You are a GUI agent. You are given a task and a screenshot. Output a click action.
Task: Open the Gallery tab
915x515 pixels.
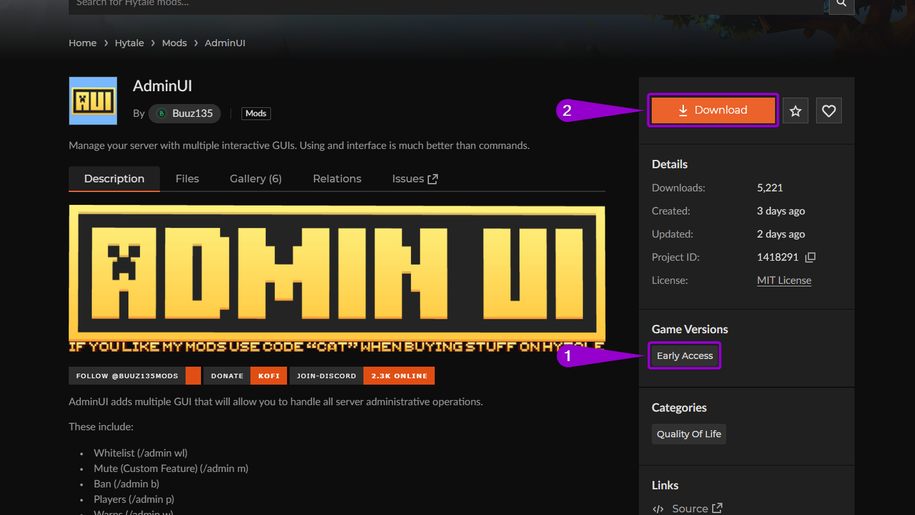pyautogui.click(x=255, y=179)
